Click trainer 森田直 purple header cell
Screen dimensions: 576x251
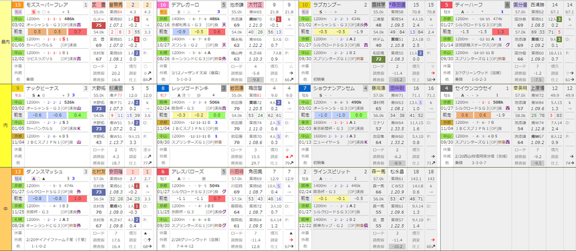point(397,5)
